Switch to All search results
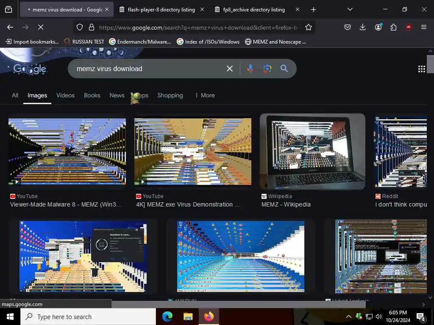 pos(15,95)
